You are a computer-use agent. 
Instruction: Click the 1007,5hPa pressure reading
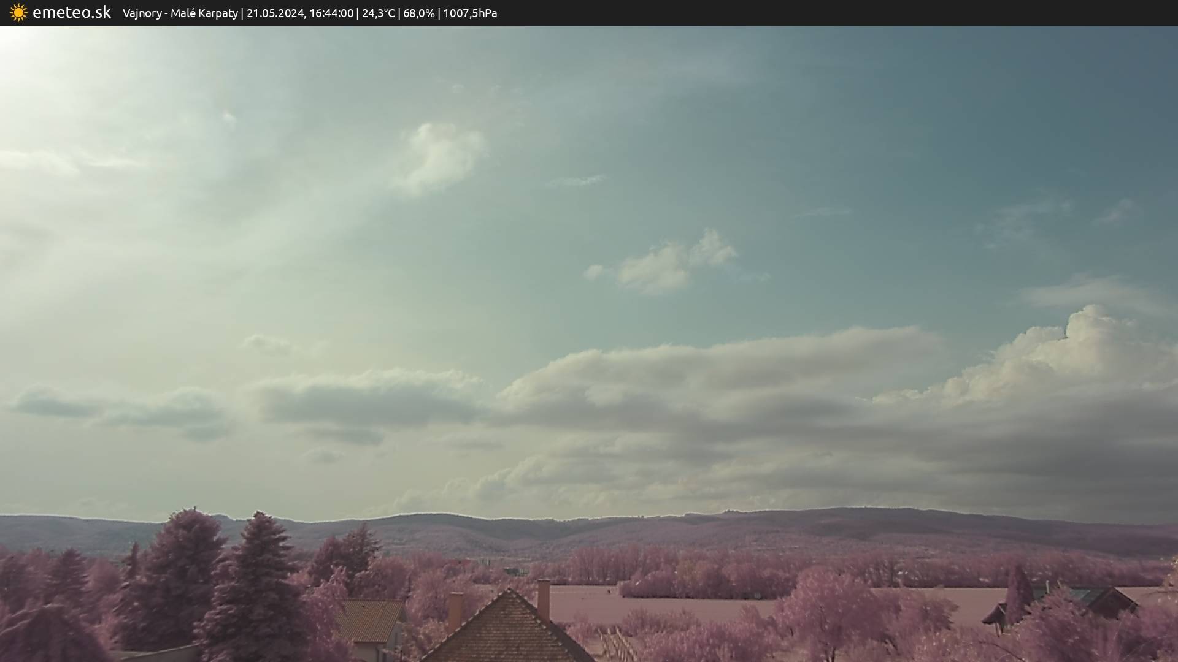click(x=470, y=13)
